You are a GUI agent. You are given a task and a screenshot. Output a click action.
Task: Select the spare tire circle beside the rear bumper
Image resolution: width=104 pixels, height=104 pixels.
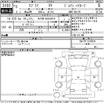pyautogui.click(x=57, y=95)
